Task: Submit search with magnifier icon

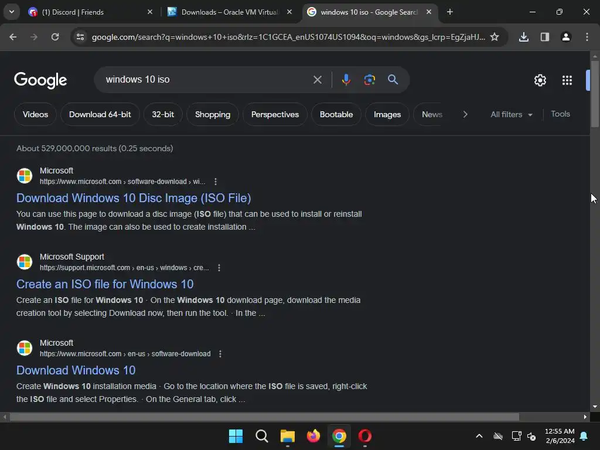Action: [393, 80]
